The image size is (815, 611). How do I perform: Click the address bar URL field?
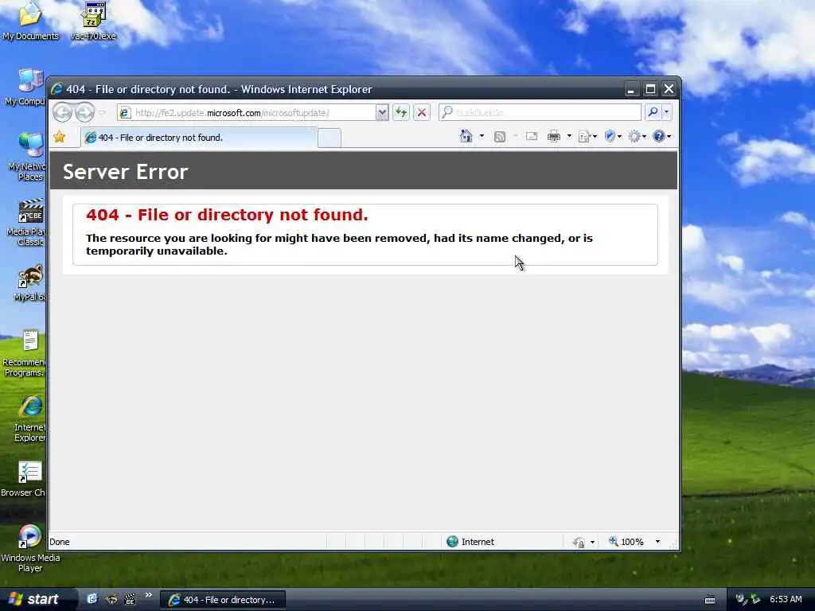pos(247,113)
